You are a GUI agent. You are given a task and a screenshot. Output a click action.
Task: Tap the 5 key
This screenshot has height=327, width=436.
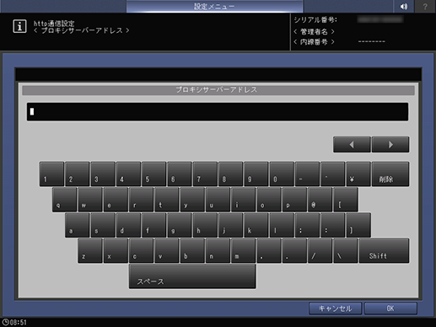tap(154, 174)
